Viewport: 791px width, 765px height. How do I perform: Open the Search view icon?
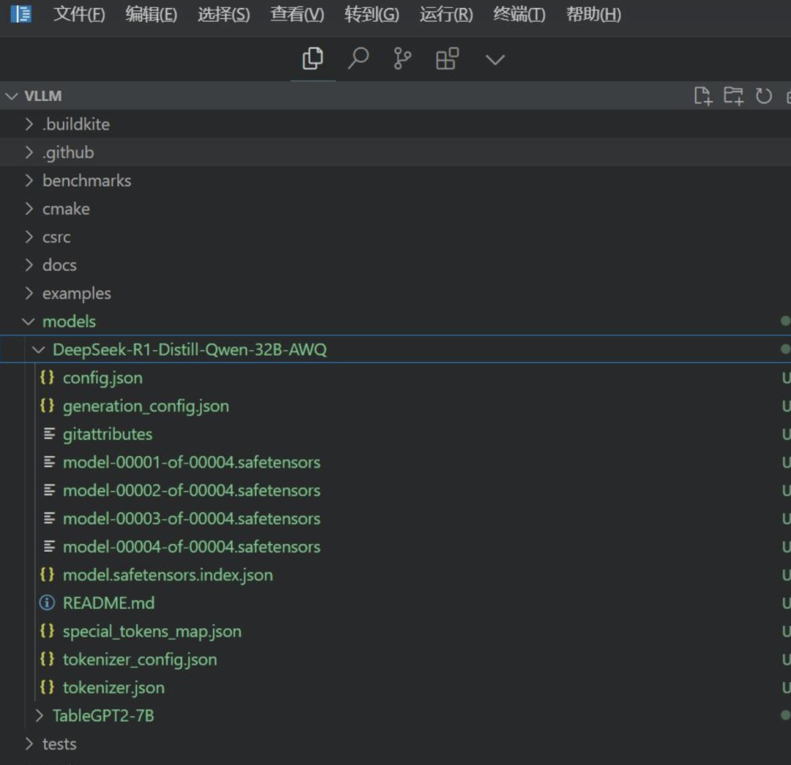click(x=358, y=59)
